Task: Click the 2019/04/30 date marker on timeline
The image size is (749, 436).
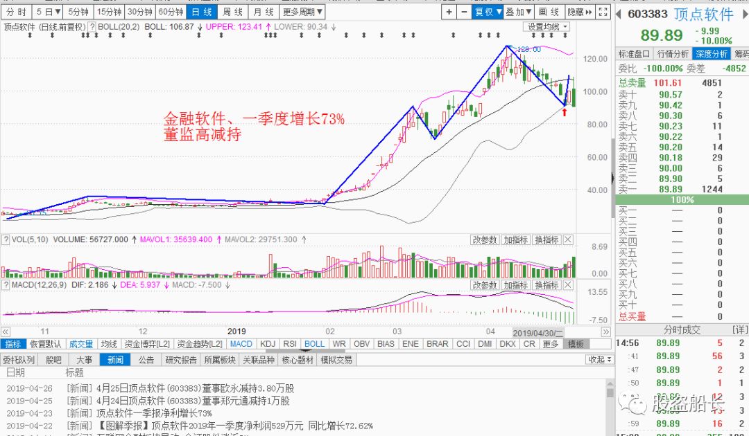Action: [x=538, y=333]
